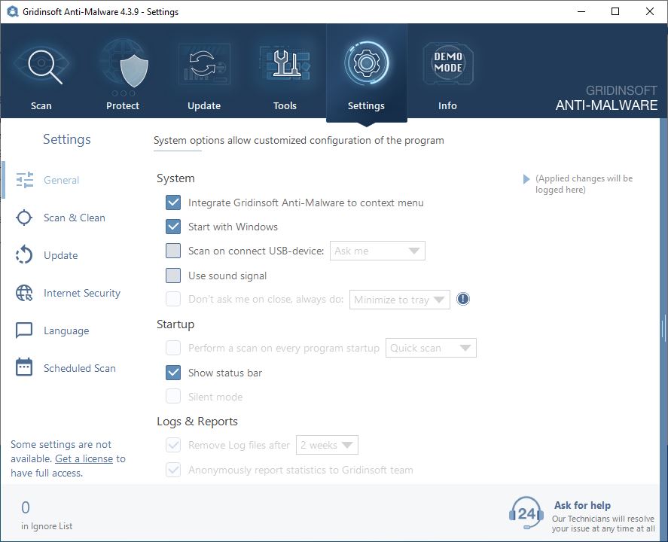The image size is (668, 542).
Task: Switch to the Scan tab label
Action: coord(41,105)
